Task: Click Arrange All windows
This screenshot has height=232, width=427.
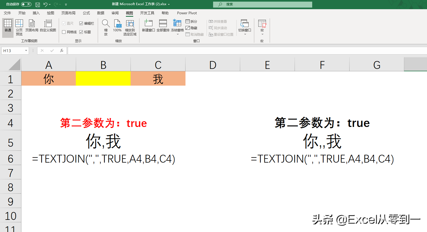Action: click(163, 26)
